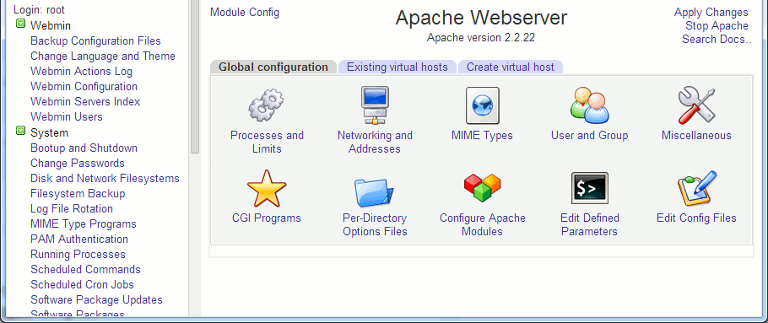
Task: Click Miscellaneous wrench and screwdriver icon
Action: pyautogui.click(x=696, y=105)
